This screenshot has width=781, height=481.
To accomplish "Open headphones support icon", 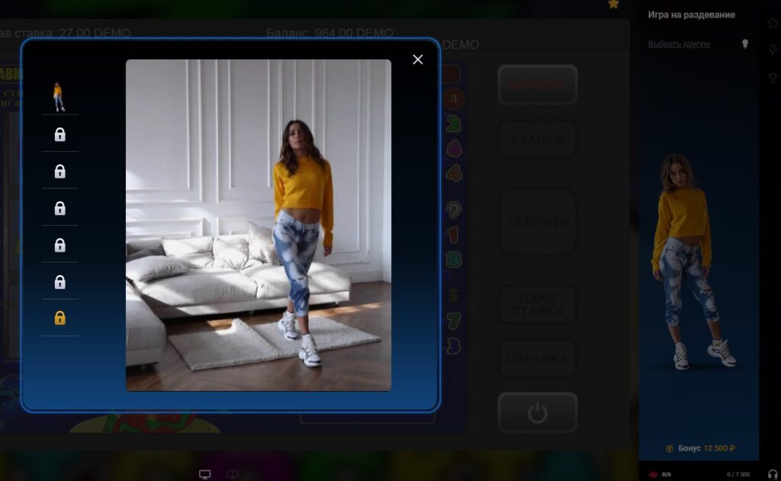I will click(772, 474).
